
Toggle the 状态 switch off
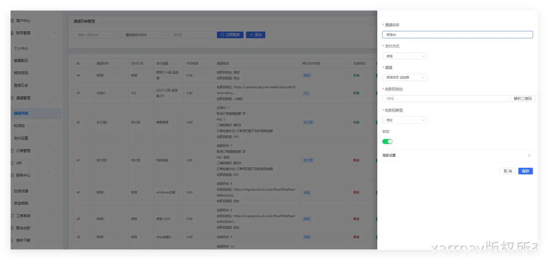point(387,142)
